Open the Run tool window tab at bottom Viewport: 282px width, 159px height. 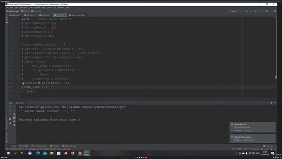(x=13, y=146)
